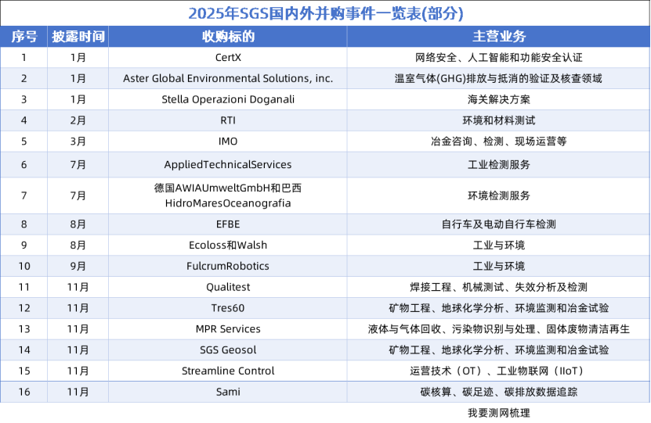Click serial number '16' in the Sami row
The width and height of the screenshot is (651, 423).
[24, 392]
